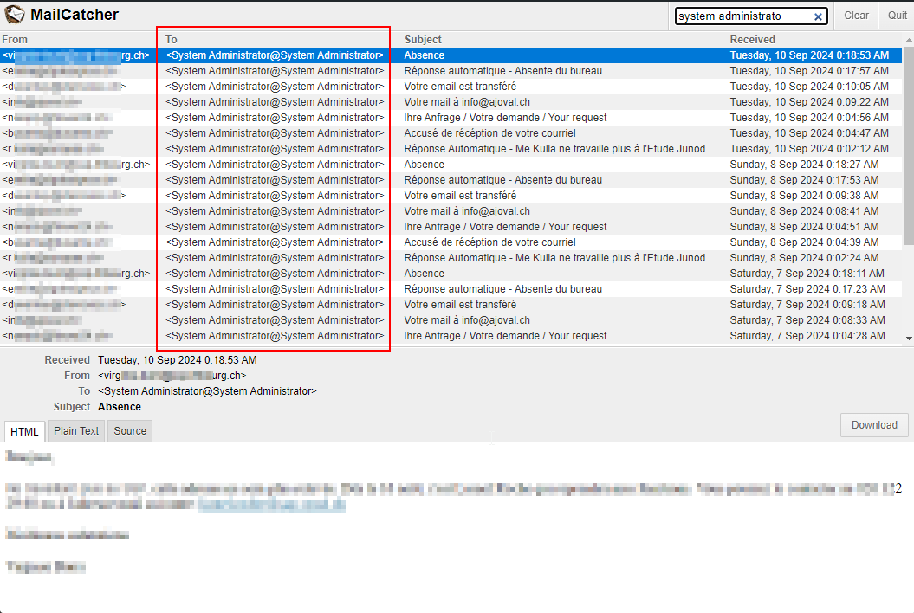Click the From column header
The width and height of the screenshot is (914, 613).
16,40
